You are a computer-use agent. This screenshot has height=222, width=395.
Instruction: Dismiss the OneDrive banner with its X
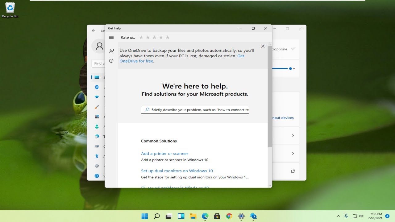[263, 46]
